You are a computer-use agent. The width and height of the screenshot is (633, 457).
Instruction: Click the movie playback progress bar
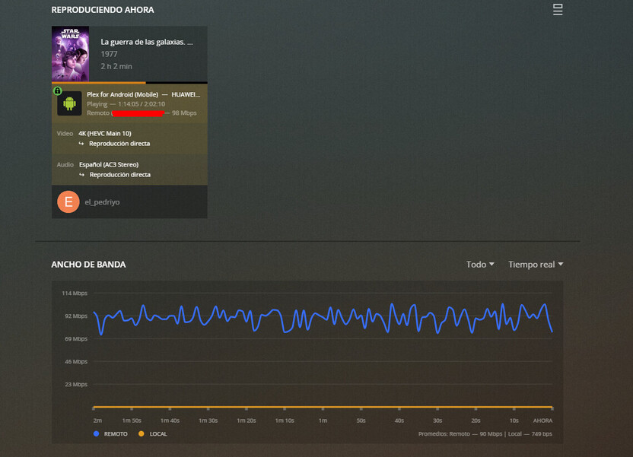click(x=129, y=83)
